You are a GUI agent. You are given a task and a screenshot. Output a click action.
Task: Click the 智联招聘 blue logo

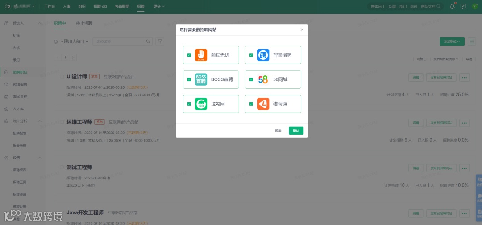coord(263,55)
